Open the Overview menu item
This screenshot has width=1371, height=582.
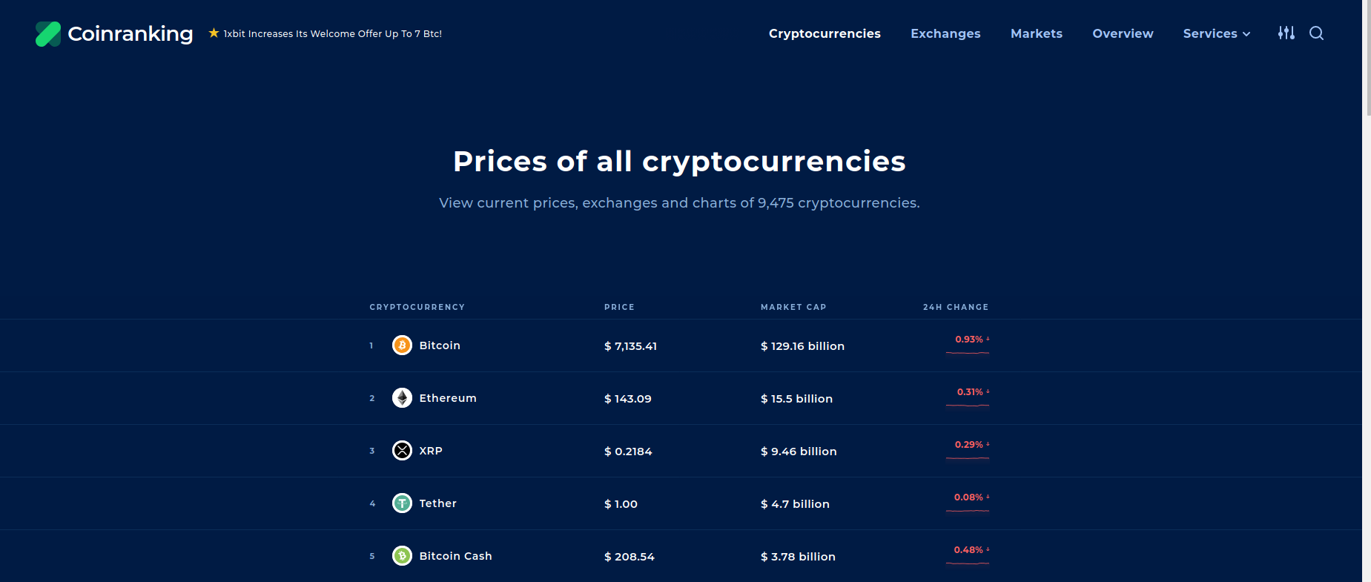click(1123, 33)
